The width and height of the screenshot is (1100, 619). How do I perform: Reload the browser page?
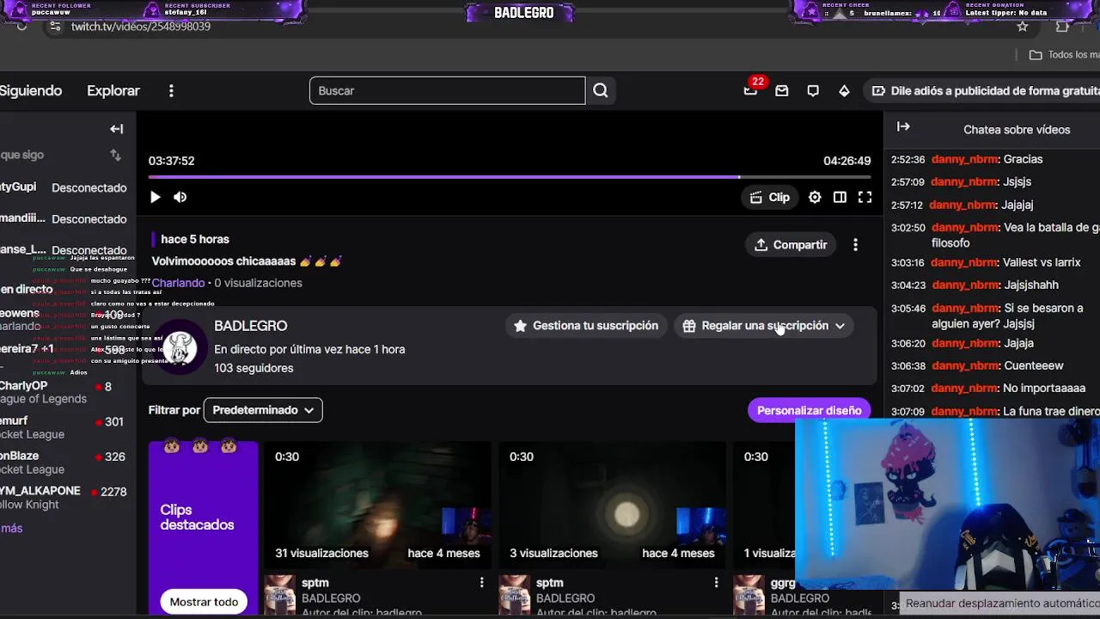[22, 26]
